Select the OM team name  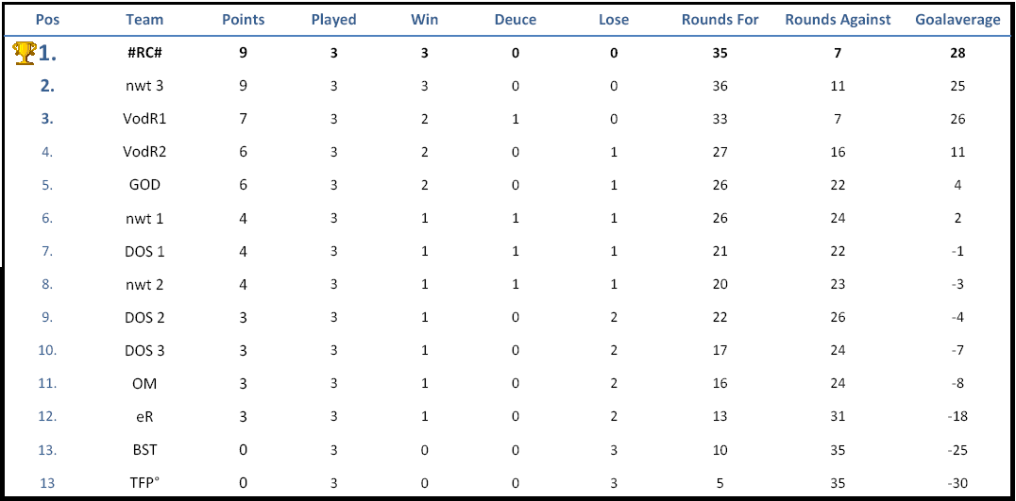pyautogui.click(x=144, y=384)
